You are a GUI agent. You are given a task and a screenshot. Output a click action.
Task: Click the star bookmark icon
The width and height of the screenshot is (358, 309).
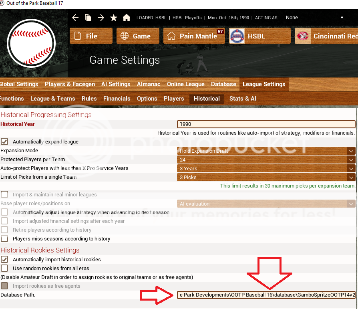coord(114,18)
